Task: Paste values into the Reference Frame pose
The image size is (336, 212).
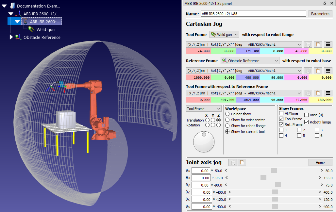Action: (318, 71)
